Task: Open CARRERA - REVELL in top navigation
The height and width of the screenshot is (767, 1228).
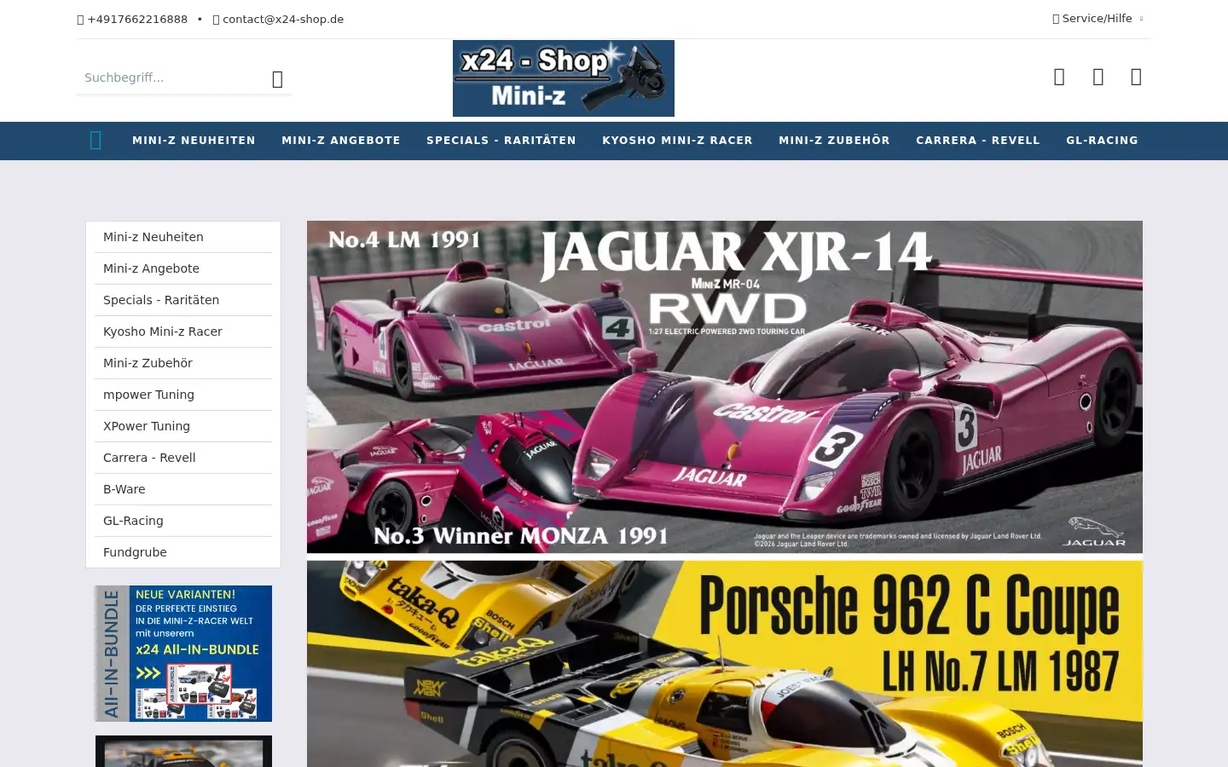Action: [x=978, y=141]
